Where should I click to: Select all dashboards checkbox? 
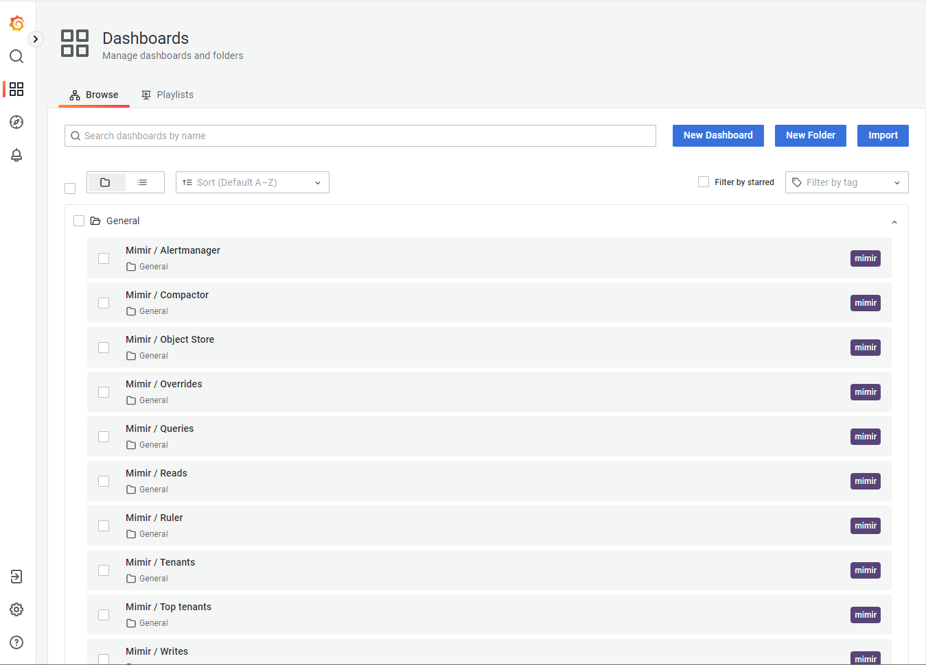(70, 189)
